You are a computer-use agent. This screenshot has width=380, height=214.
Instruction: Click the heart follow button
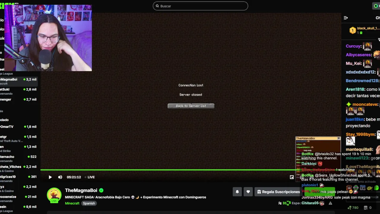[x=248, y=192]
